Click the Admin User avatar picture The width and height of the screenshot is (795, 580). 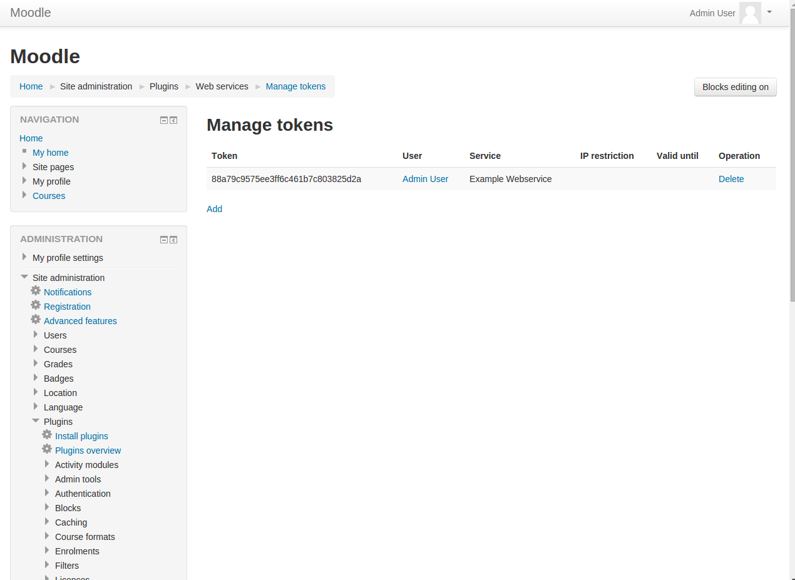pos(749,13)
